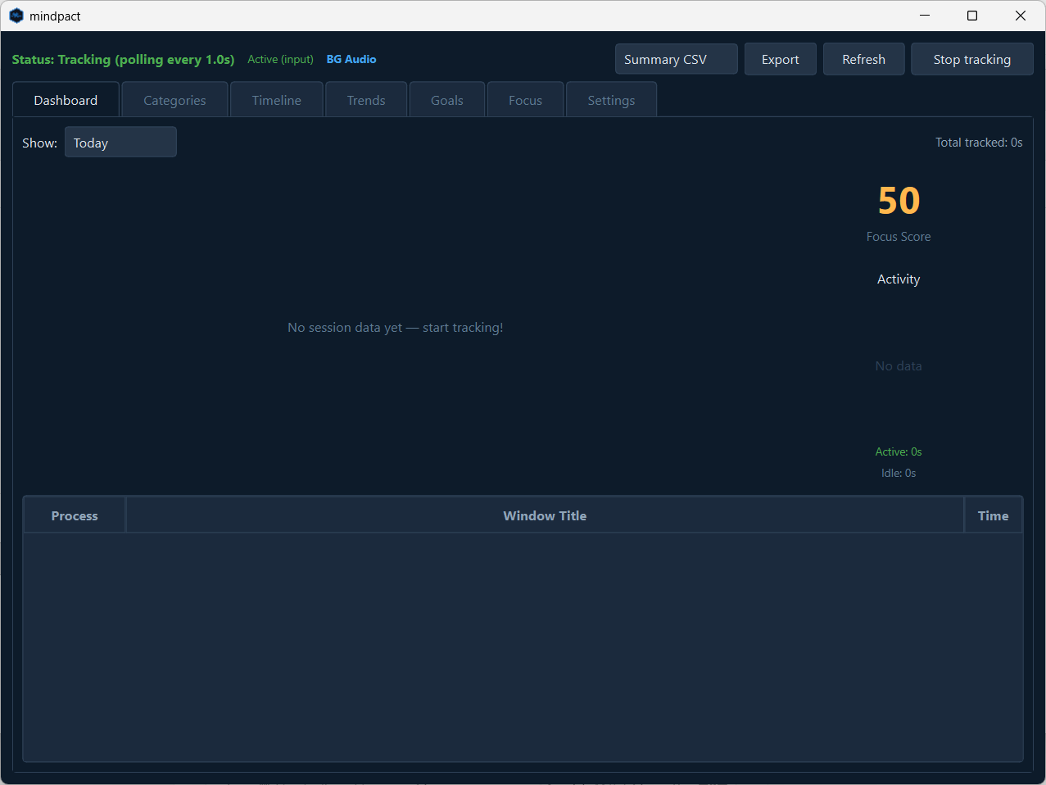Sort by the Time column header

coord(993,515)
